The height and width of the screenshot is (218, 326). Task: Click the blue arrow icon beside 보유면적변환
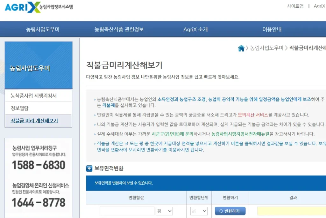[x=89, y=169]
